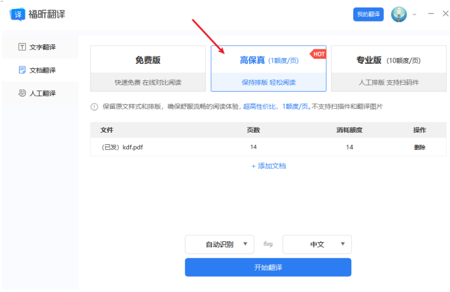Click the 文件 column header
The image size is (450, 292).
(107, 130)
